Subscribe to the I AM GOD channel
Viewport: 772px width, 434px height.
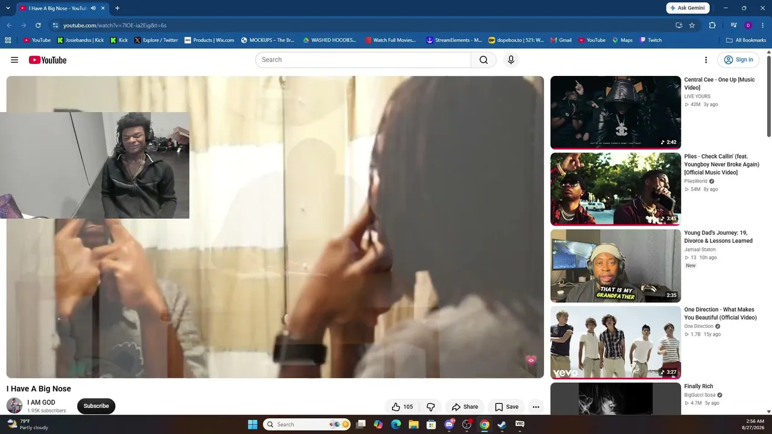96,406
